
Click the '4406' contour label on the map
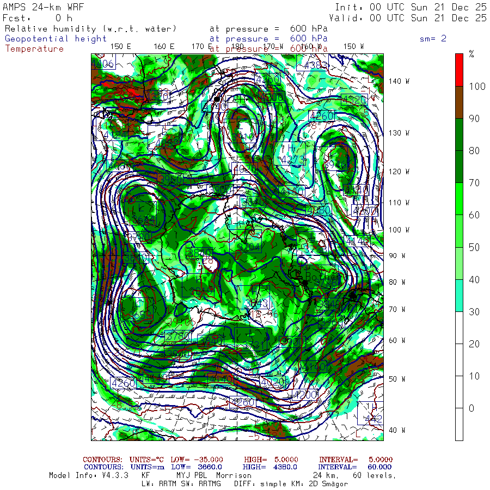103,64
